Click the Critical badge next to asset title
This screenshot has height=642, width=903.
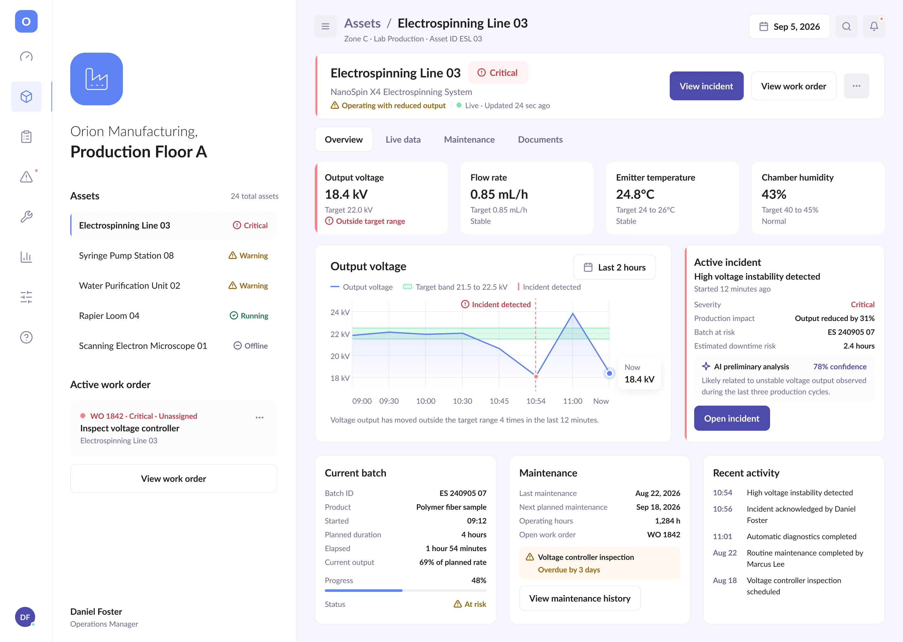point(498,73)
